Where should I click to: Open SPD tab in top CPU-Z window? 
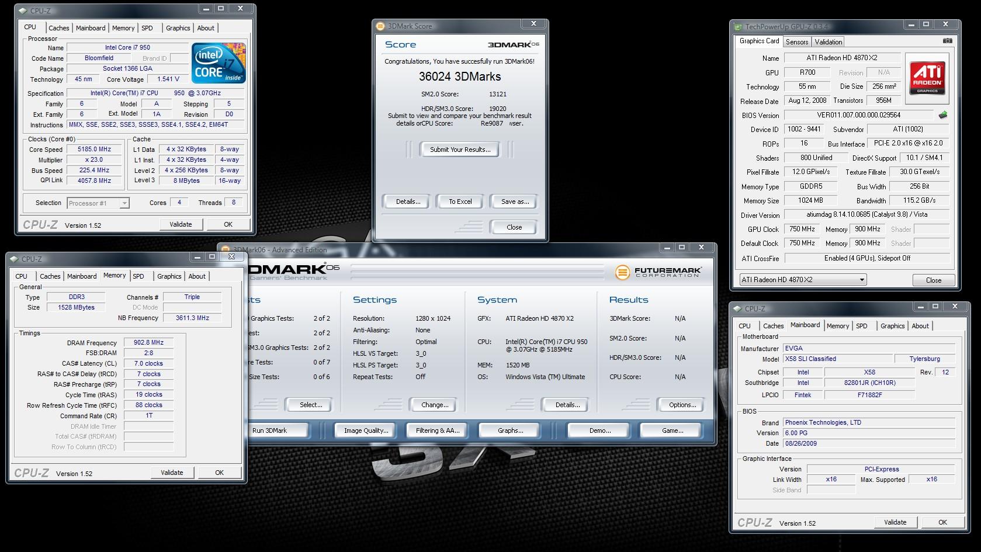click(x=147, y=28)
